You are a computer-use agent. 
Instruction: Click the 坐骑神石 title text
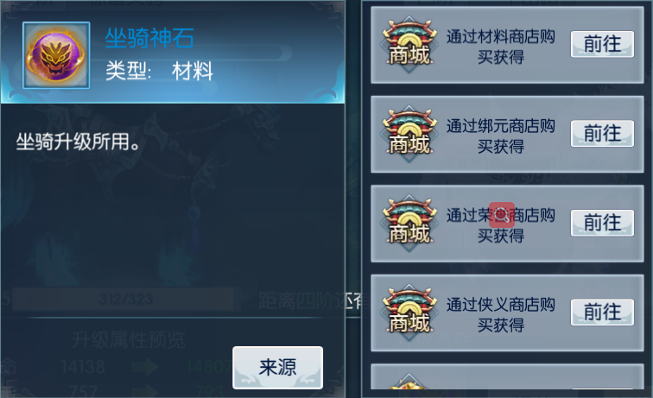click(149, 38)
